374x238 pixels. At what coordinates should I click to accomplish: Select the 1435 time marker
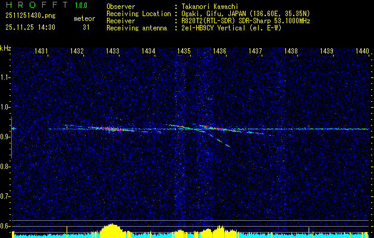pos(184,52)
